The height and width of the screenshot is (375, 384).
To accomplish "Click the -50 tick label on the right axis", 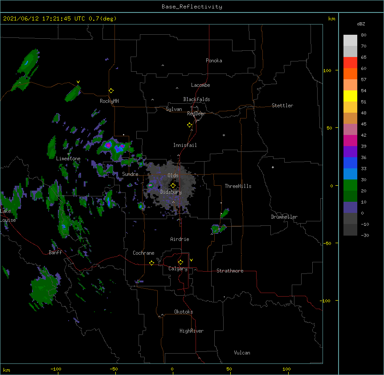I will pos(327,243).
